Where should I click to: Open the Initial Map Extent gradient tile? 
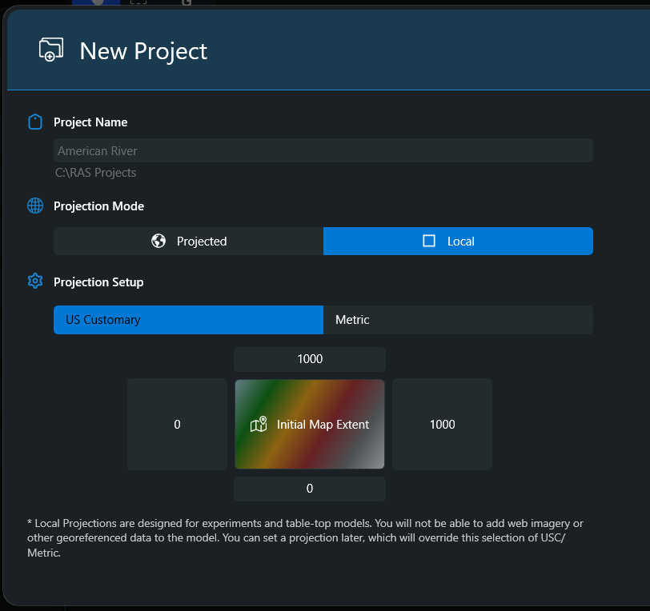point(310,425)
